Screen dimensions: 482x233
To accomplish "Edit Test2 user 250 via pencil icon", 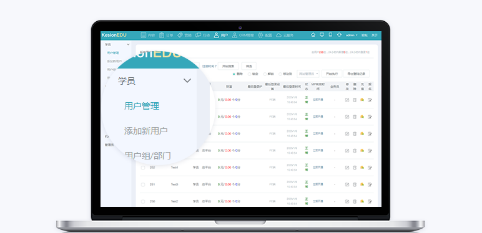I will click(347, 201).
